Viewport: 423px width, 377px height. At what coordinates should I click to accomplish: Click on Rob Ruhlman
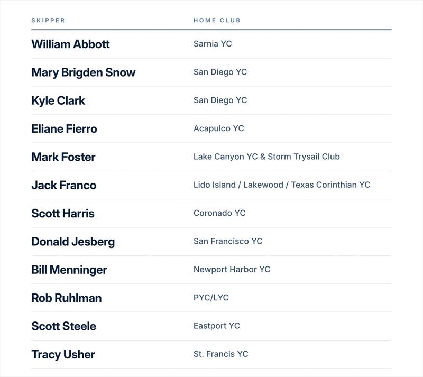click(x=67, y=298)
